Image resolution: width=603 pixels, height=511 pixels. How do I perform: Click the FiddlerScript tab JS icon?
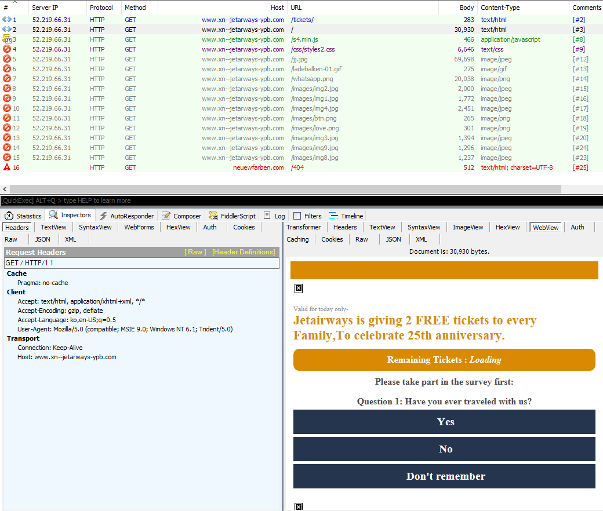pos(213,216)
